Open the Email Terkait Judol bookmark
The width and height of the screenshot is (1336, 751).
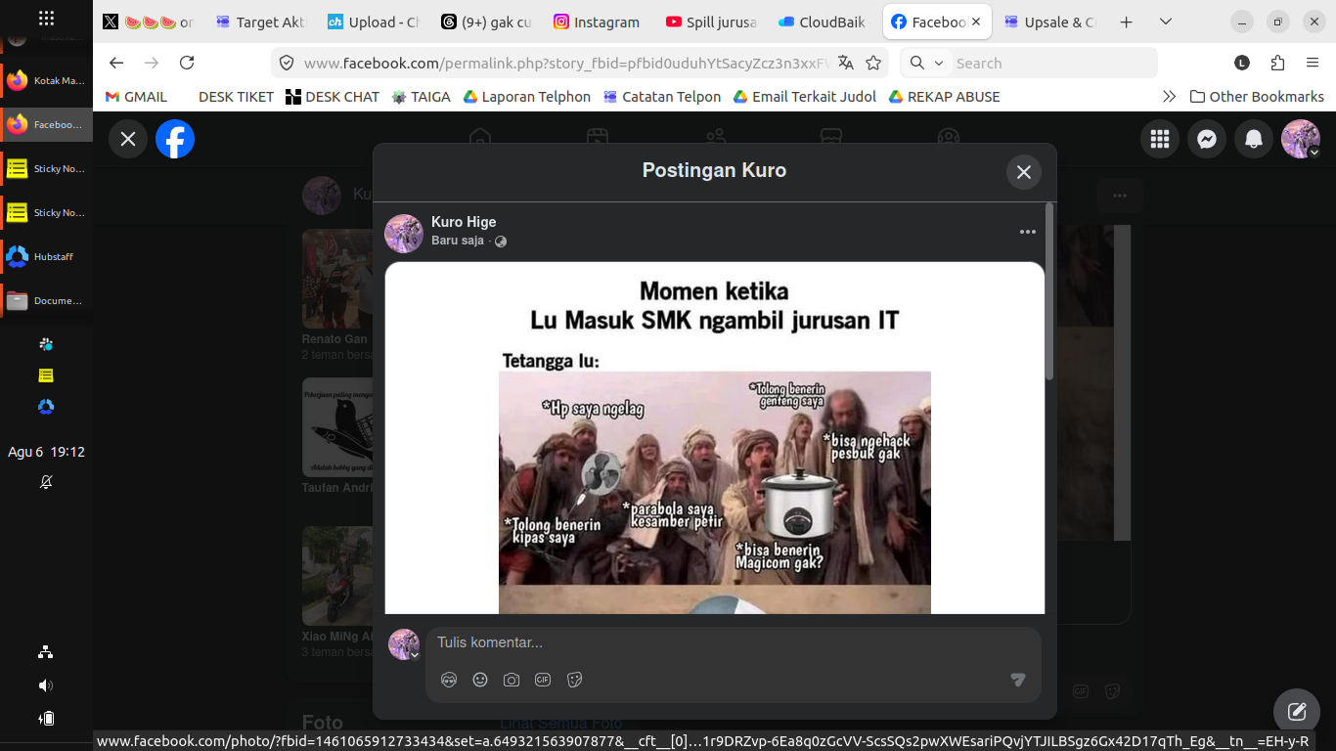point(805,97)
